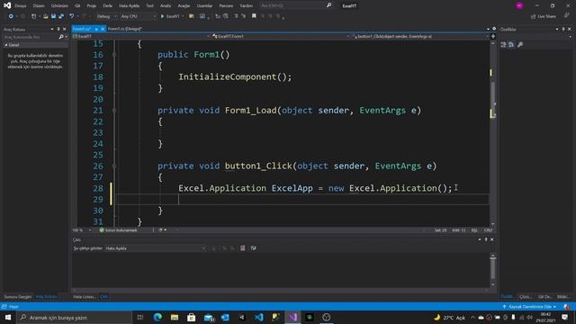Viewport: 576px width, 324px height.
Task: Open the Dosya menu
Action: point(21,6)
